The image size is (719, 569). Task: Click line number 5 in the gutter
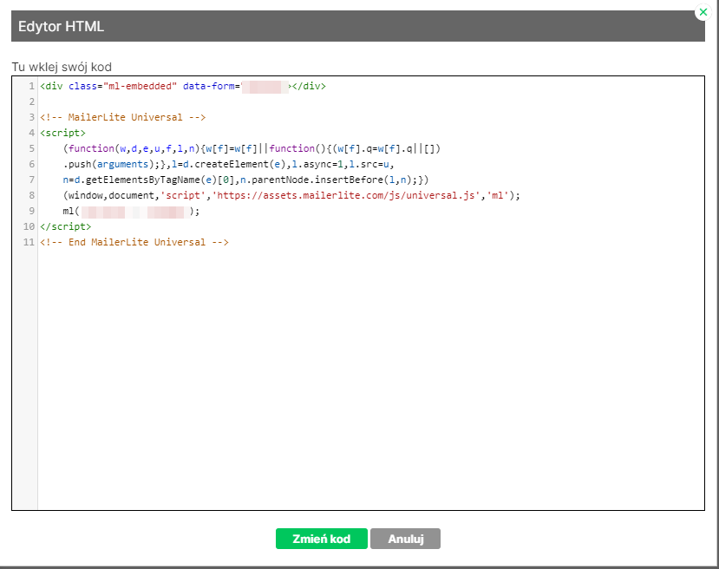[x=30, y=148]
